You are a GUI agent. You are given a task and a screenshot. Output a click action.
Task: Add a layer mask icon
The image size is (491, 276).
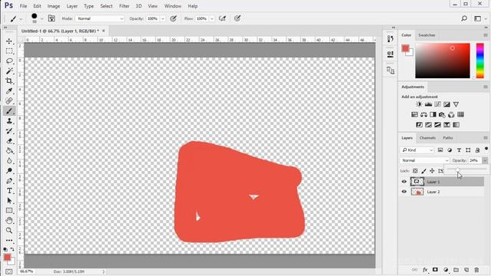(x=435, y=270)
